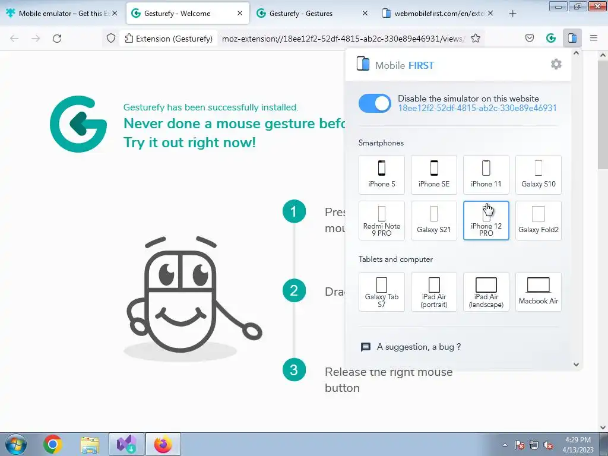Click the popup scroll down arrow

point(576,365)
